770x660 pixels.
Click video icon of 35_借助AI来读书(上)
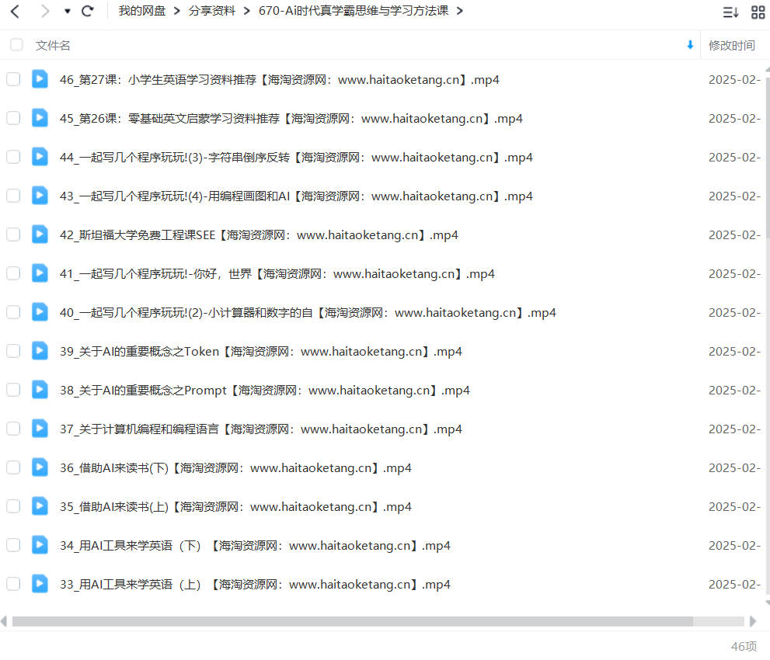coord(40,506)
